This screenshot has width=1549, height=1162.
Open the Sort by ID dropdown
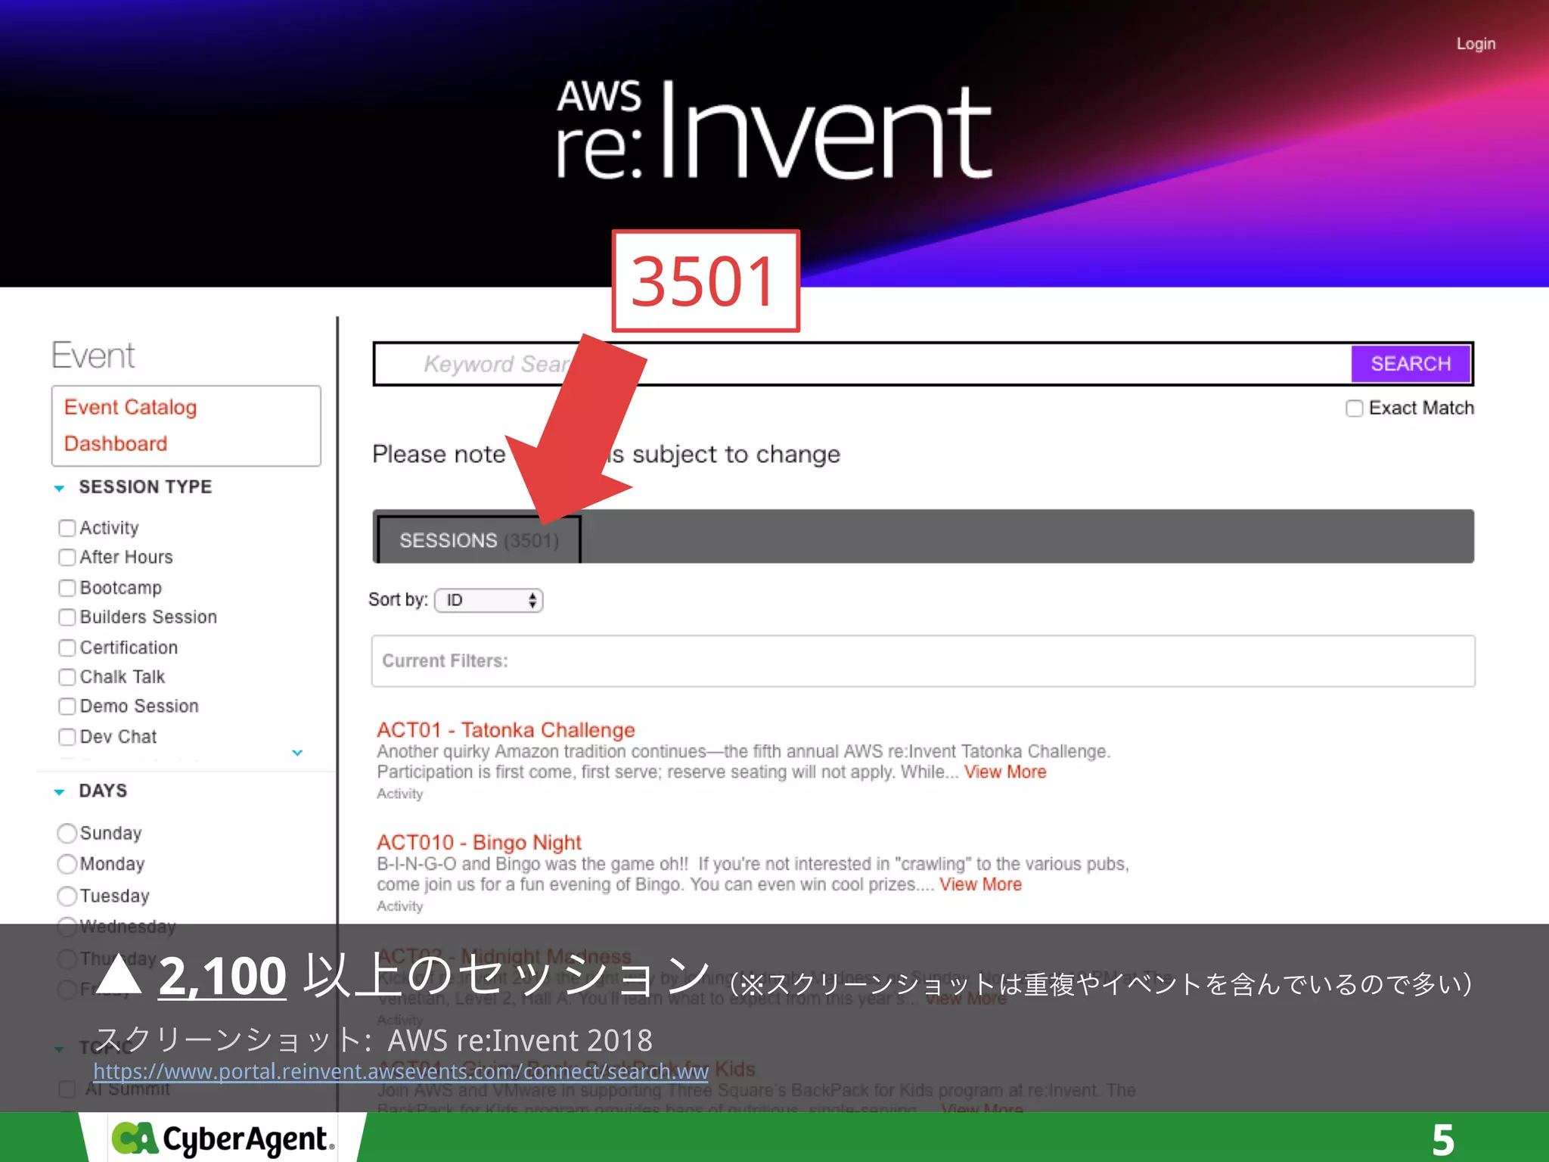pyautogui.click(x=489, y=601)
